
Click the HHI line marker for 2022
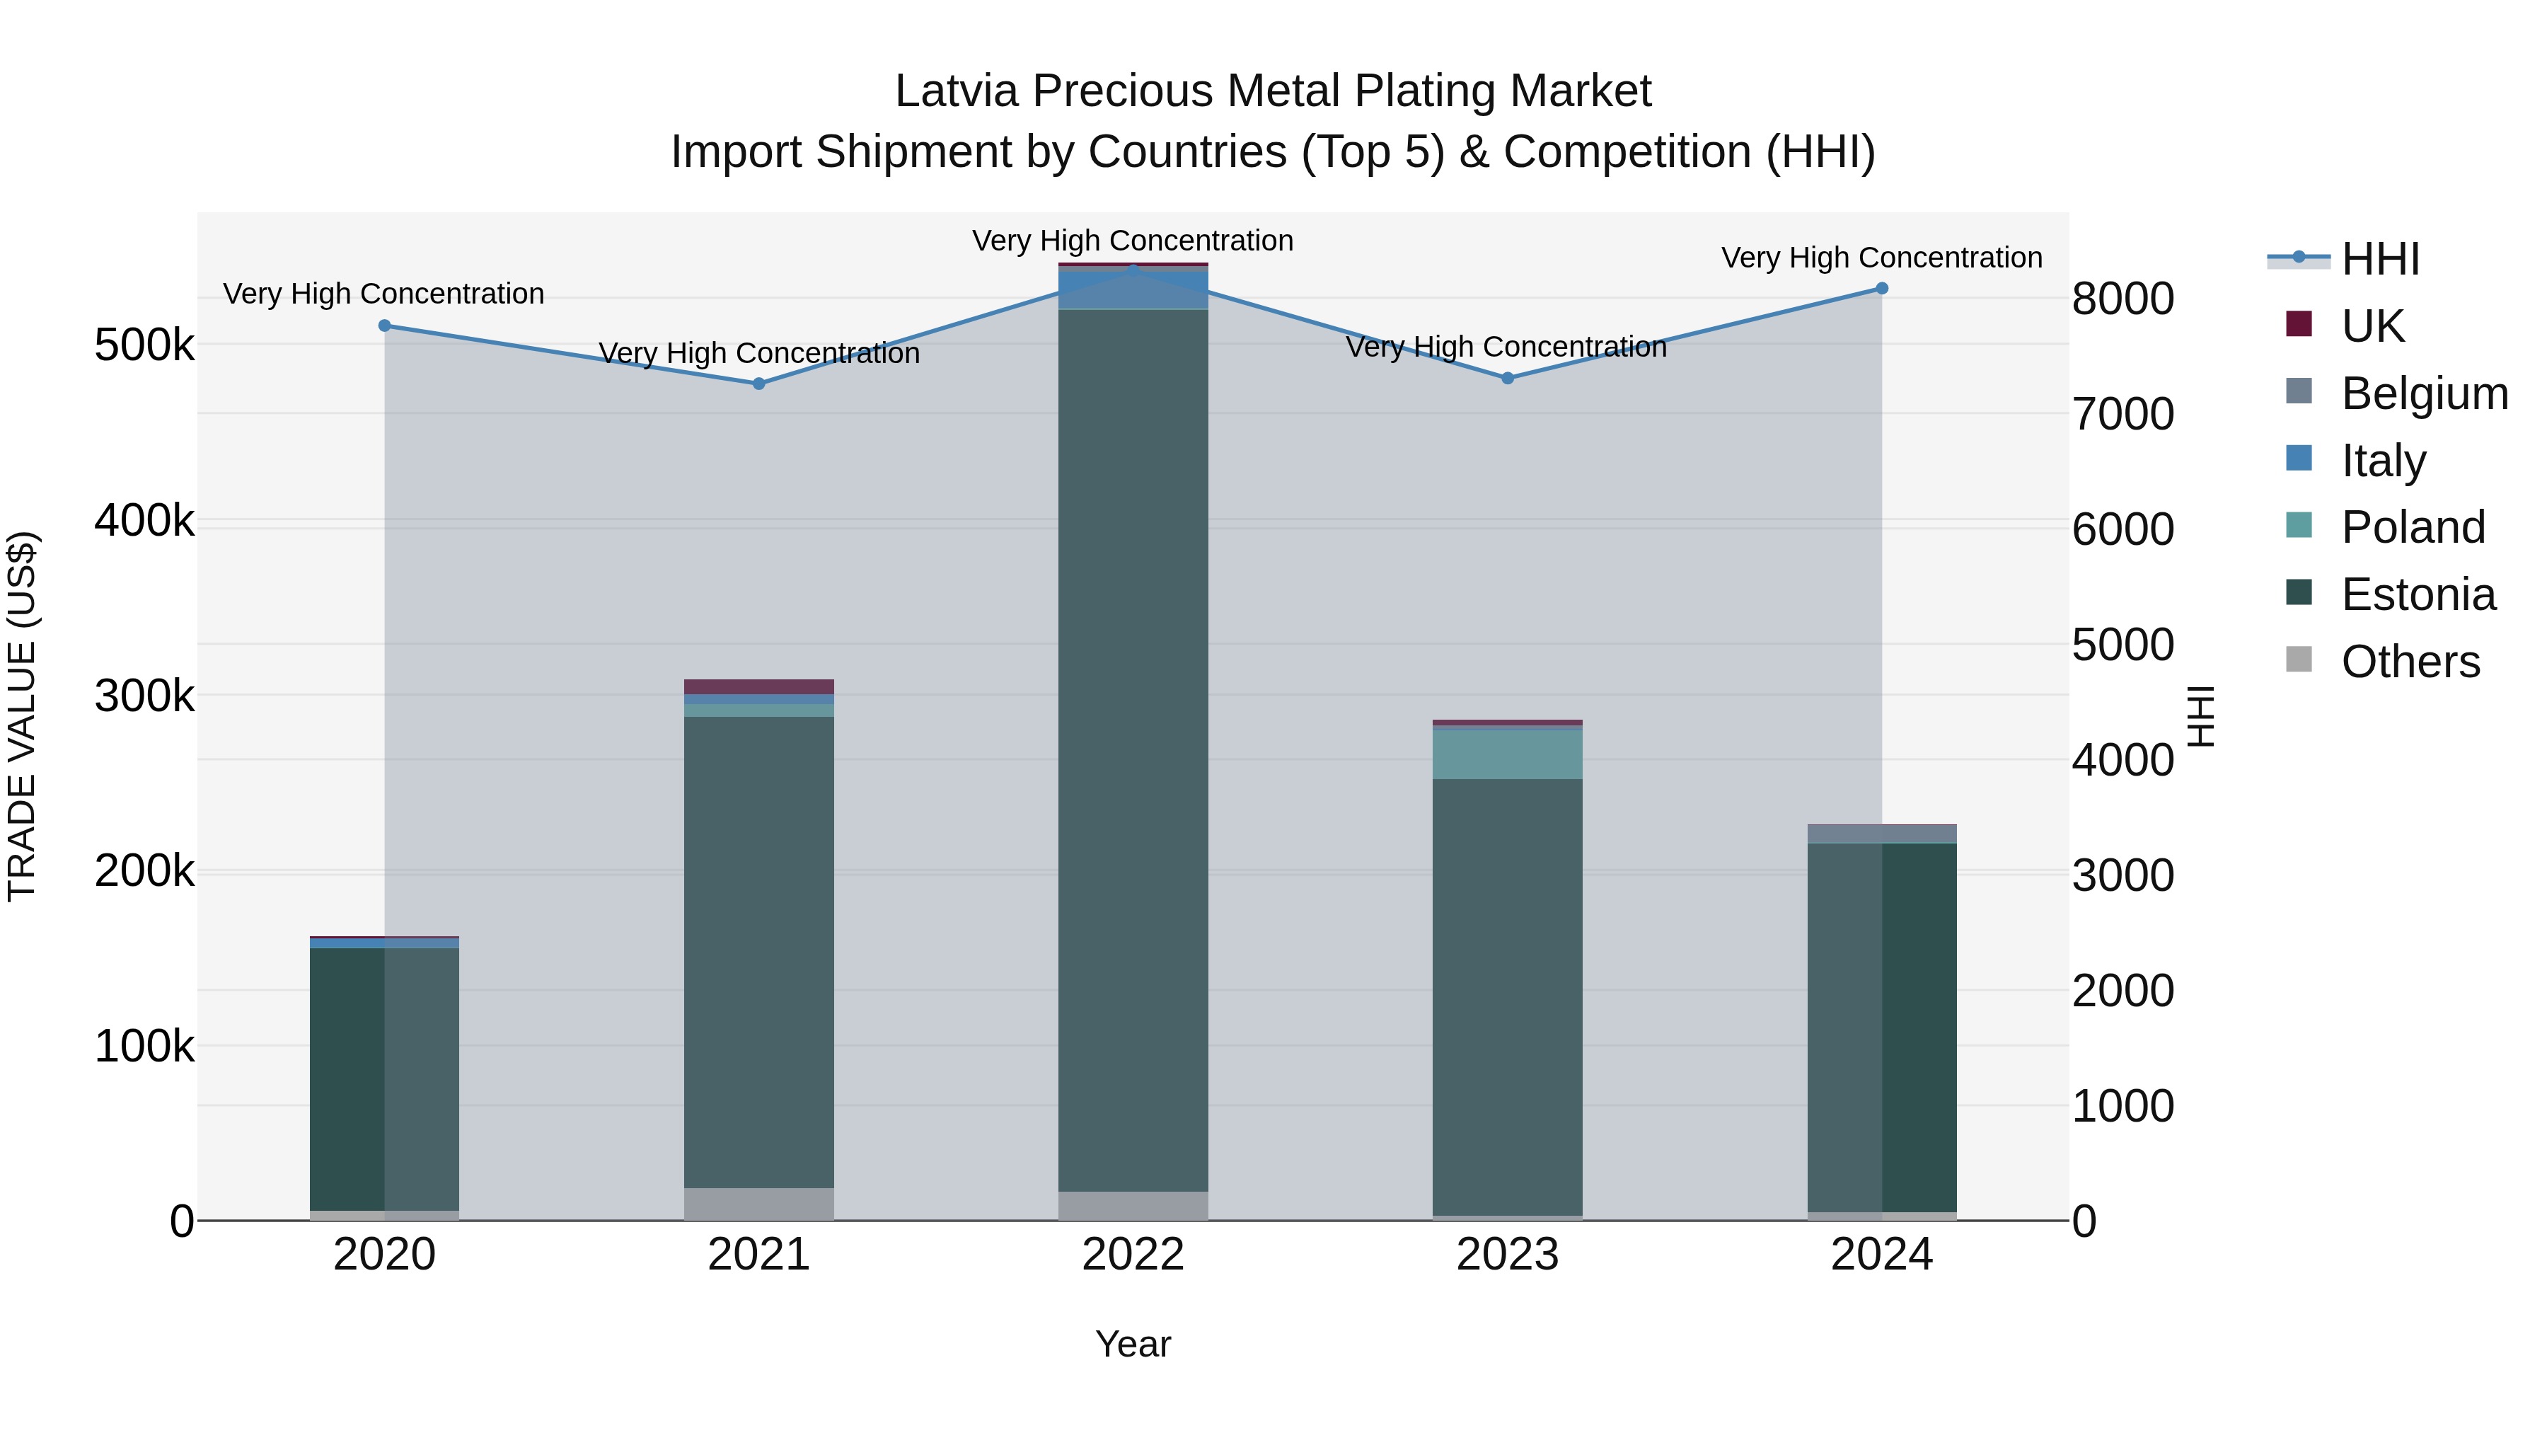[x=1133, y=269]
